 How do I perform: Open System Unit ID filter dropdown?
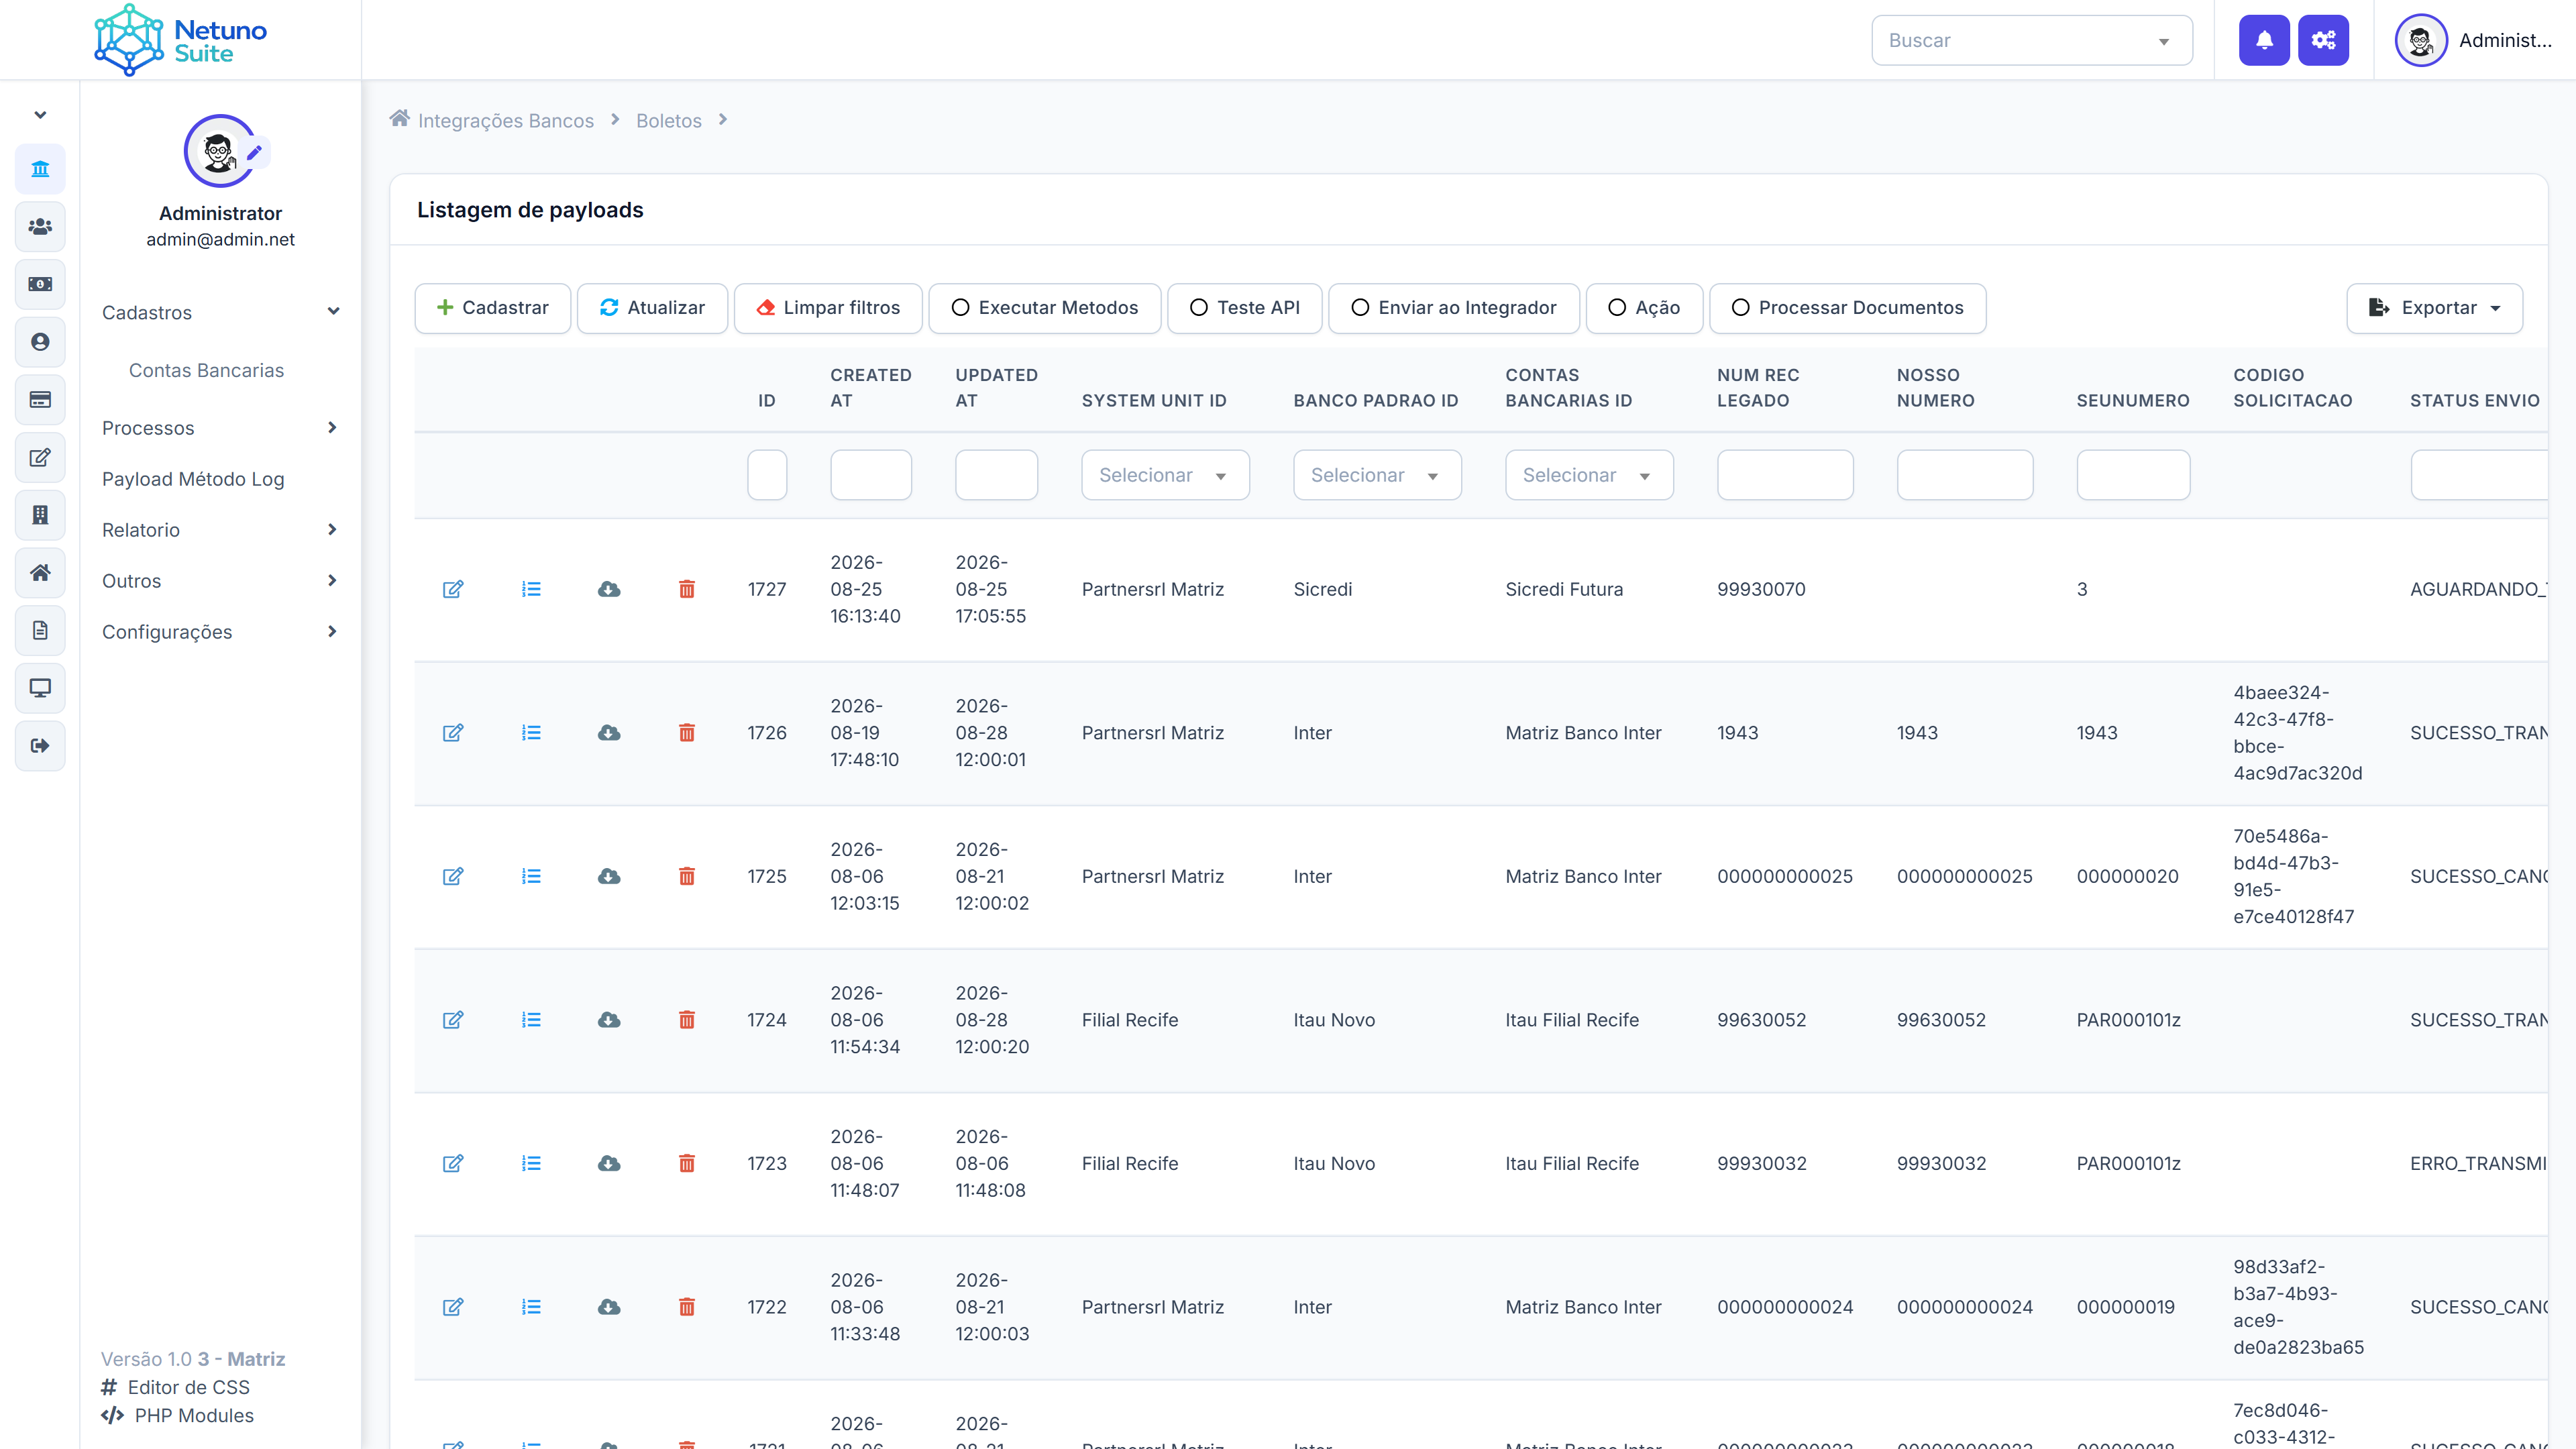(x=1165, y=475)
